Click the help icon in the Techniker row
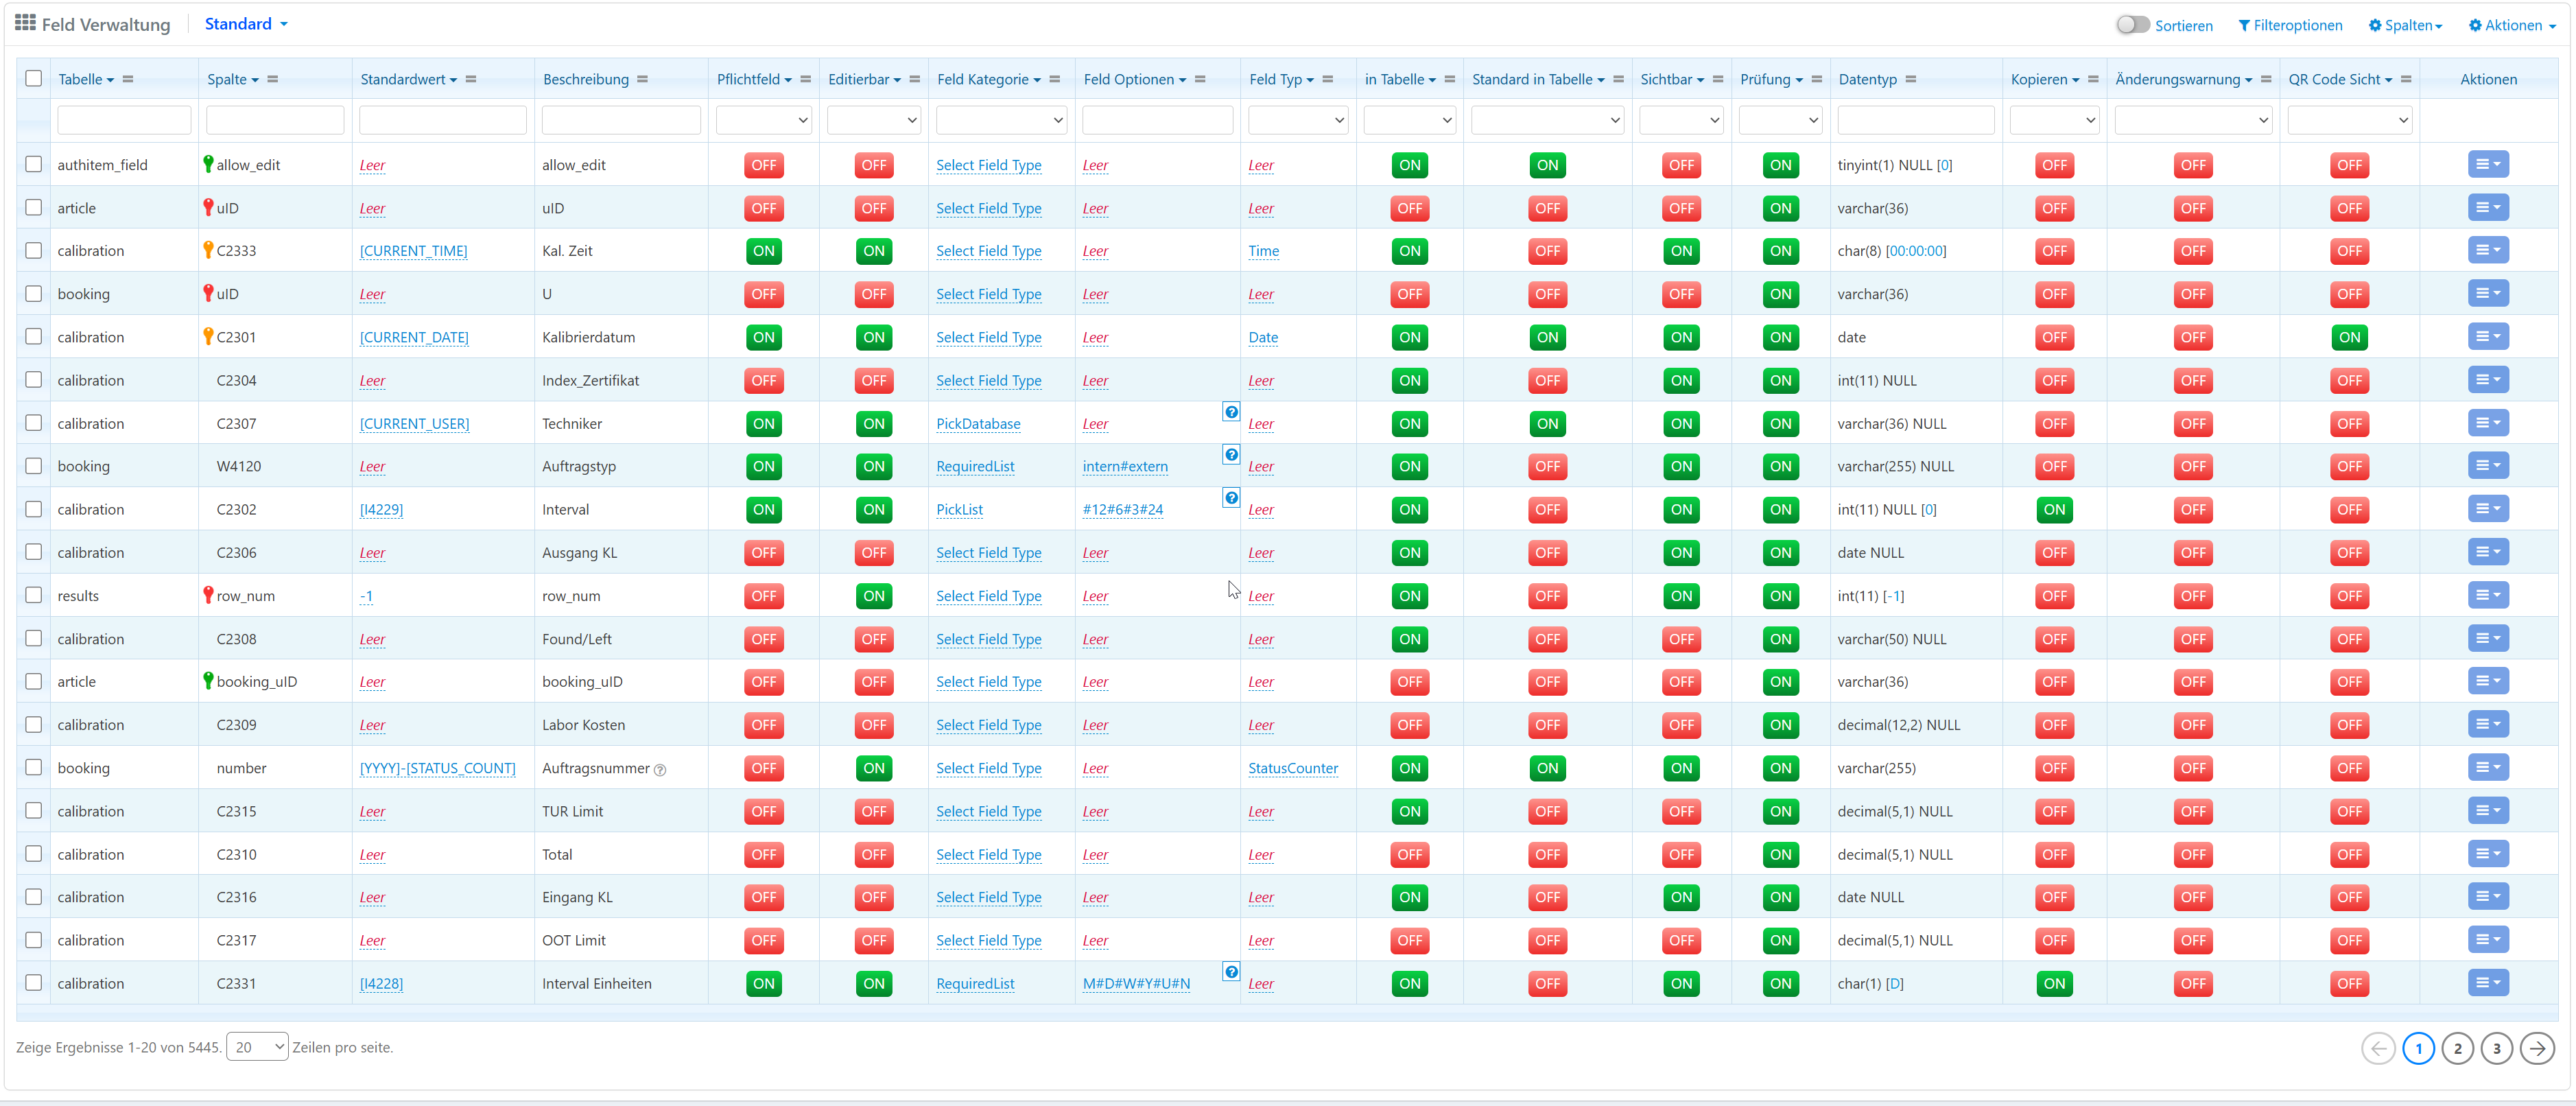This screenshot has height=1106, width=2576. 1231,412
